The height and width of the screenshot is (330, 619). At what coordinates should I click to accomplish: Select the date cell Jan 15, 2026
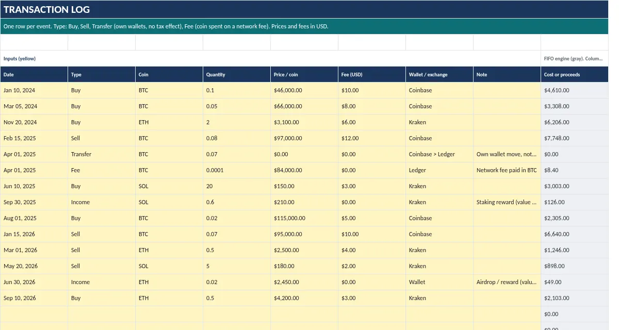click(34, 234)
